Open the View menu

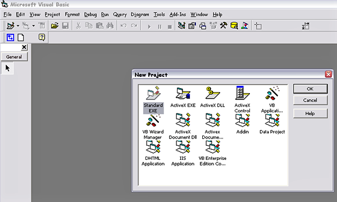pyautogui.click(x=35, y=15)
